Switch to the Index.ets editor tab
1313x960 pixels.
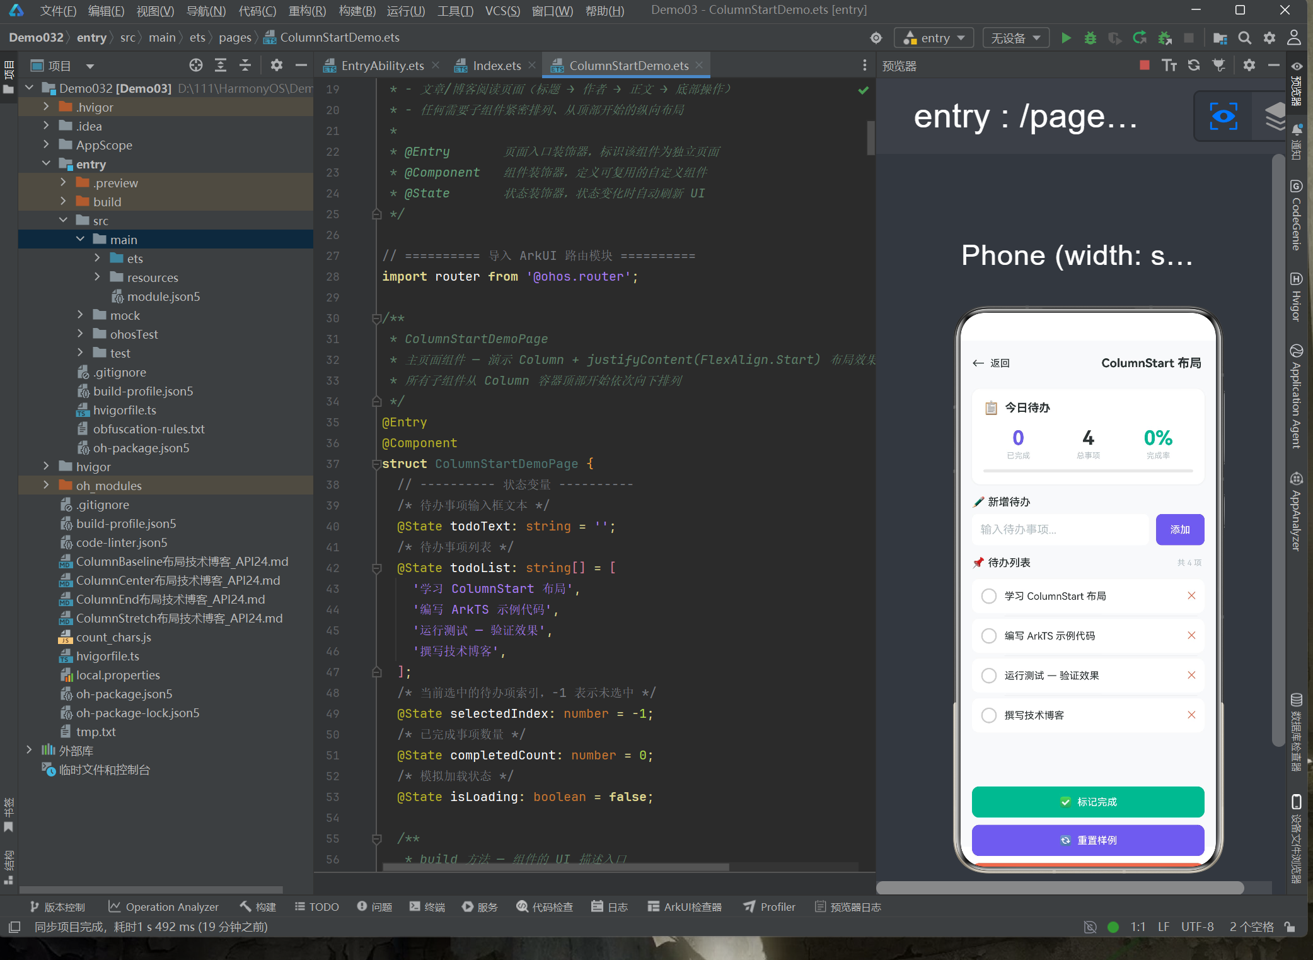(496, 66)
